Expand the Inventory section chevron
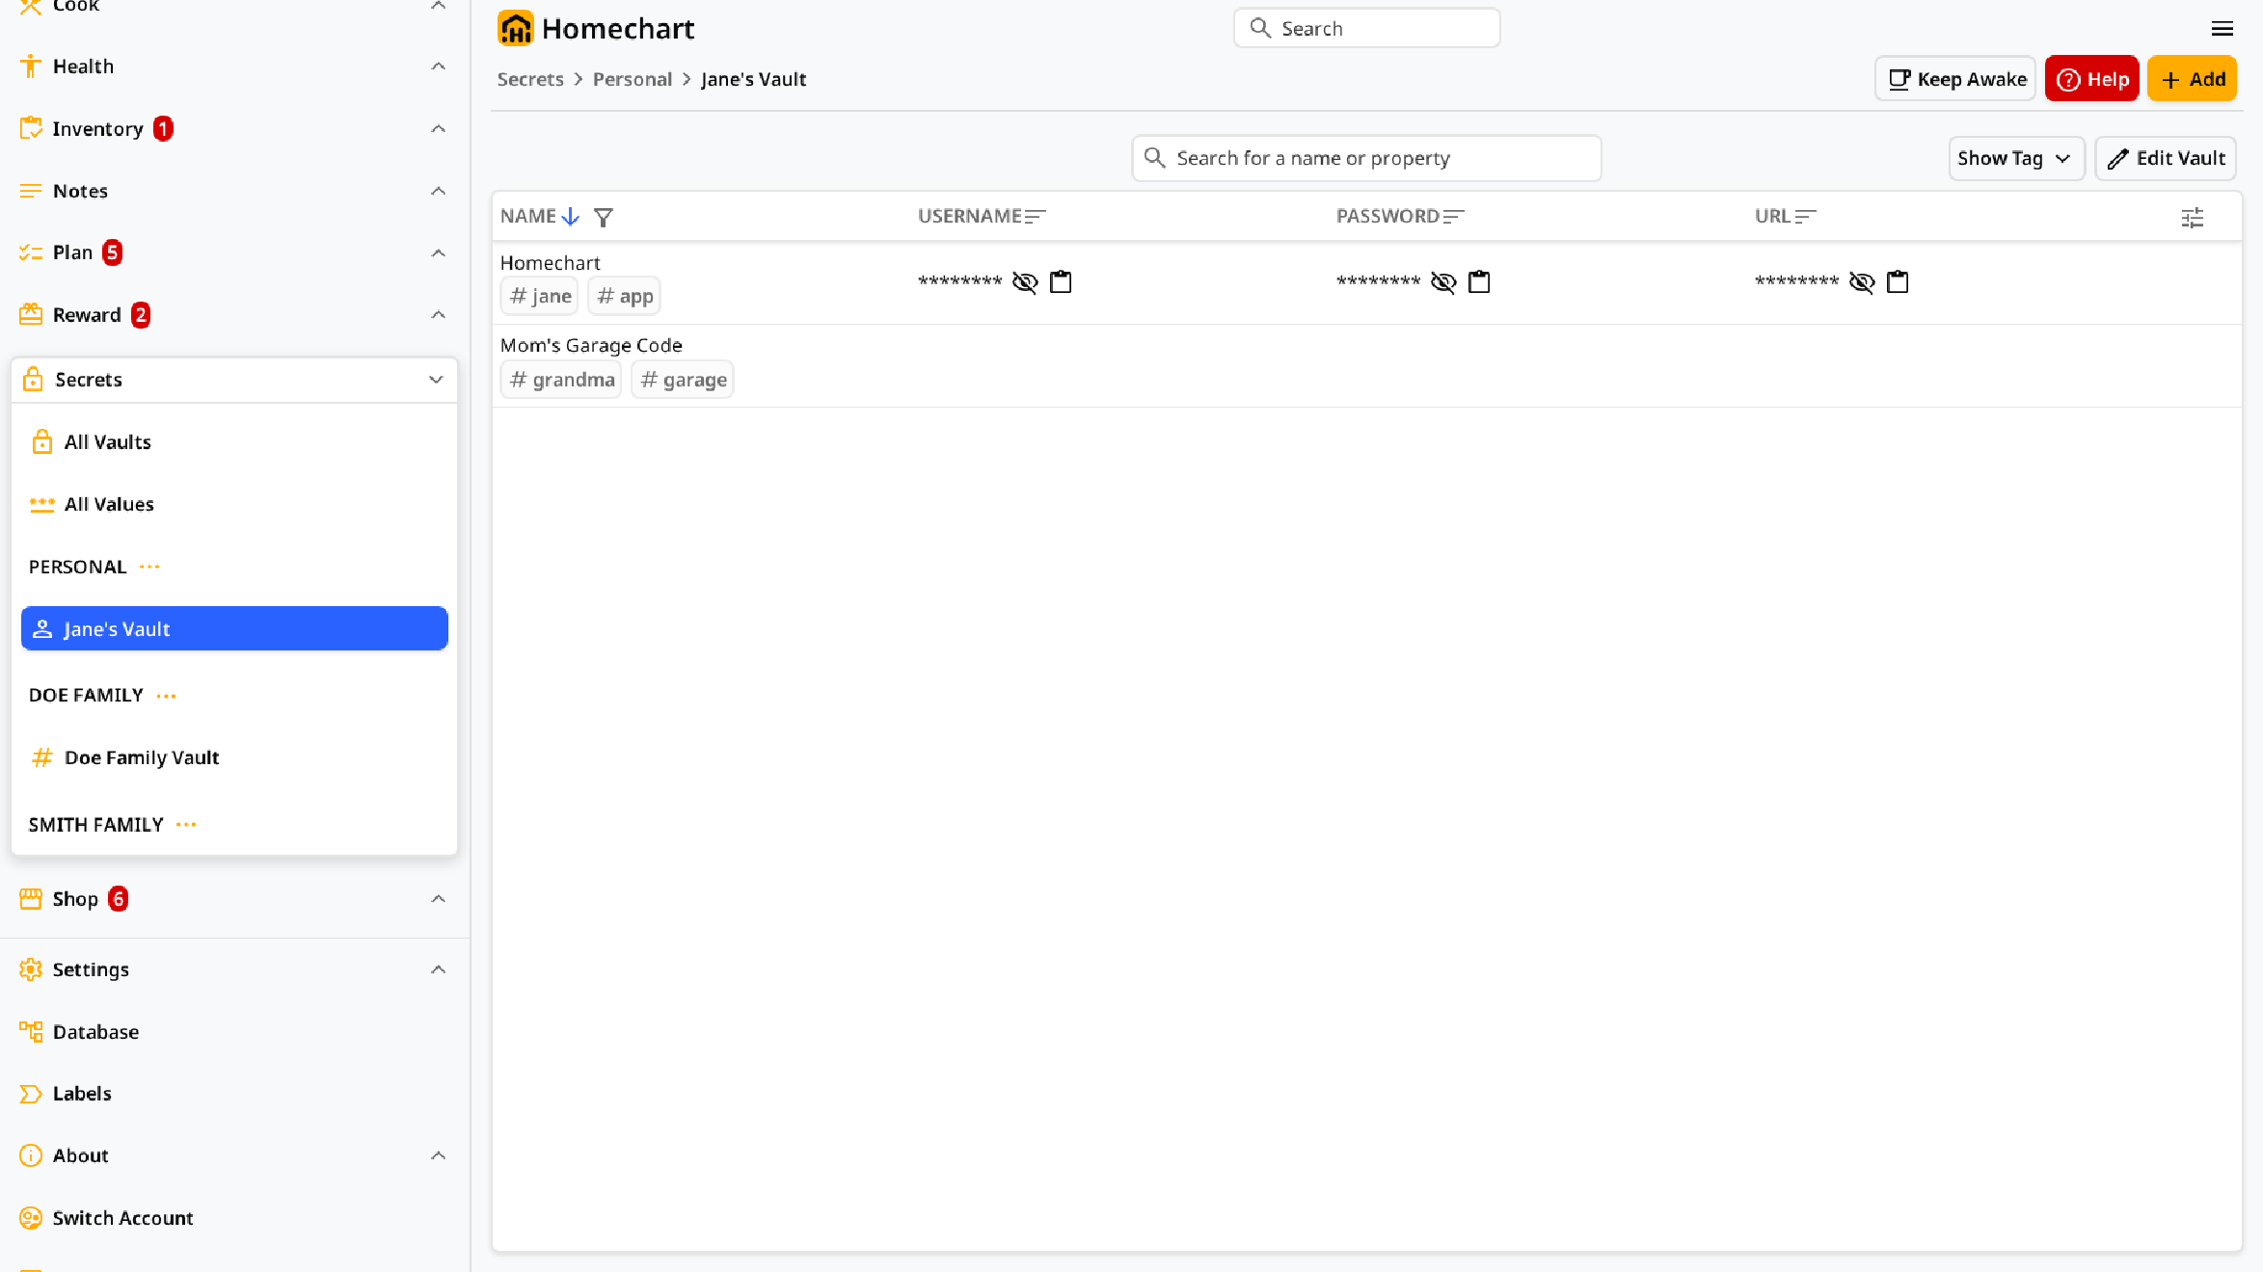The width and height of the screenshot is (2263, 1272). coord(438,129)
